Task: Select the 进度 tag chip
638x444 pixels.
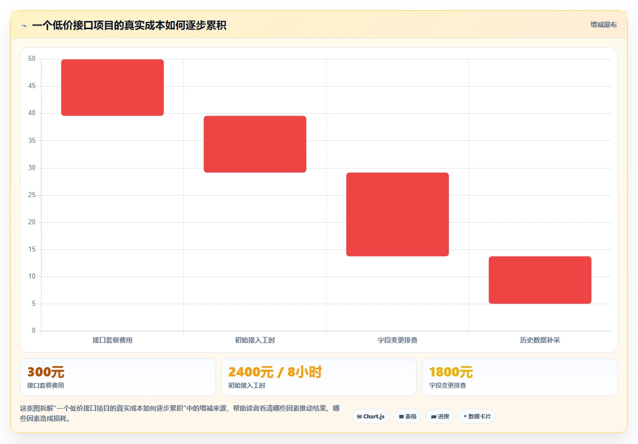Action: point(440,416)
